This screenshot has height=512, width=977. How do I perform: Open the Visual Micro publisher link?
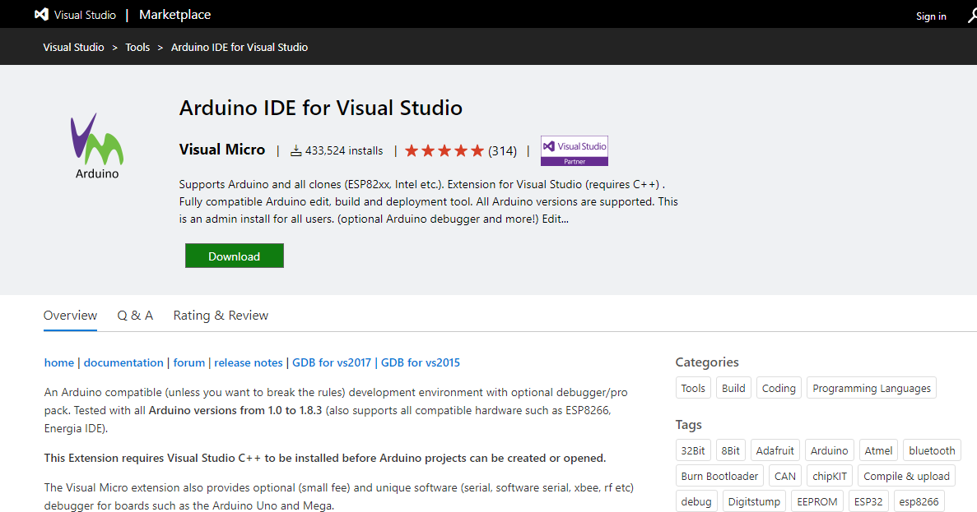(221, 150)
